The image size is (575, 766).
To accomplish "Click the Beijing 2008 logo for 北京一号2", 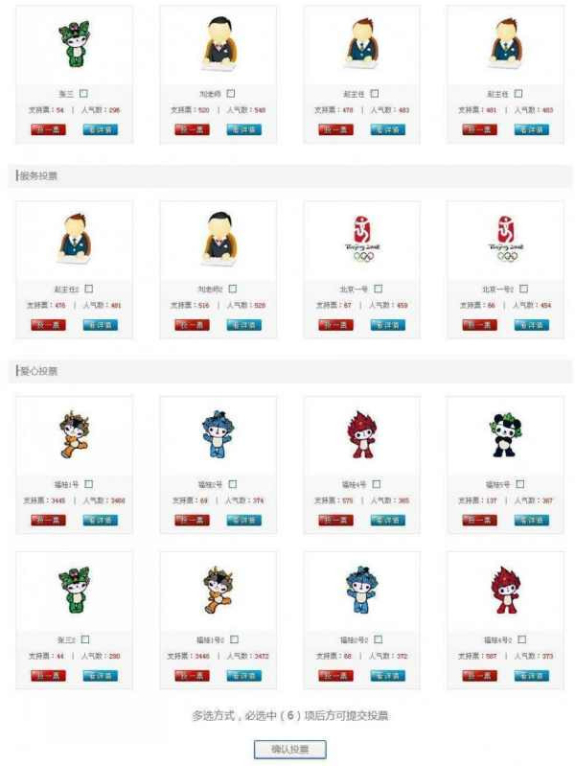I will click(506, 240).
